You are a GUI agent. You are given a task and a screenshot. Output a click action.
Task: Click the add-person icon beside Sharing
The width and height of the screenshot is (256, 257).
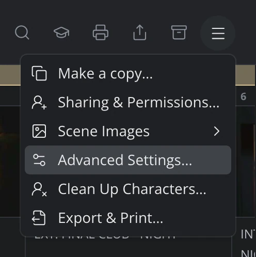(x=39, y=103)
